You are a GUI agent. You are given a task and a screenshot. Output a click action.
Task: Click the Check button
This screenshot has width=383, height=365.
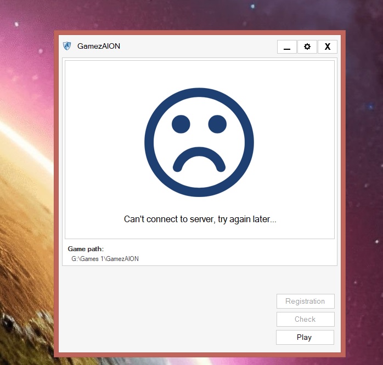(x=305, y=319)
